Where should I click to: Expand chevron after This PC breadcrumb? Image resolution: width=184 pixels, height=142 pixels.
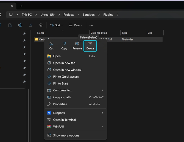pos(36,15)
